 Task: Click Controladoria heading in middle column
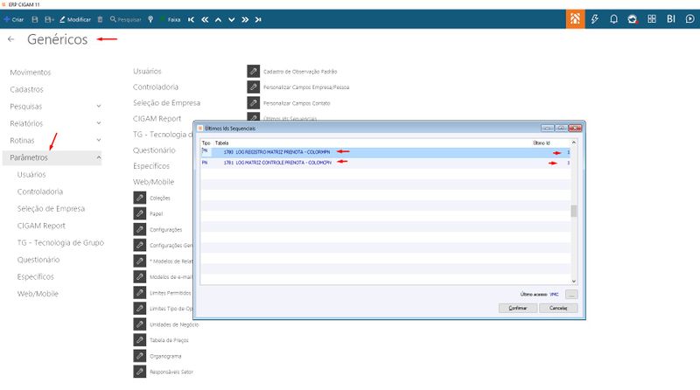coord(156,87)
